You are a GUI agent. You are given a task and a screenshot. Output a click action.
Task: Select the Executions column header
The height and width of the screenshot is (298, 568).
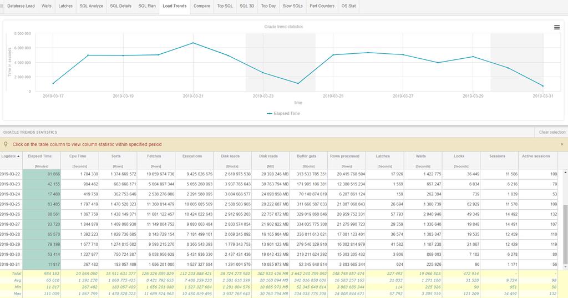(x=194, y=160)
